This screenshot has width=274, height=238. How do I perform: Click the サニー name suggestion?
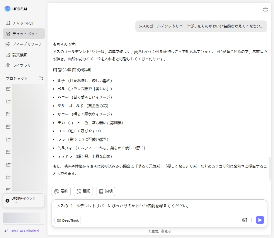tap(63, 114)
